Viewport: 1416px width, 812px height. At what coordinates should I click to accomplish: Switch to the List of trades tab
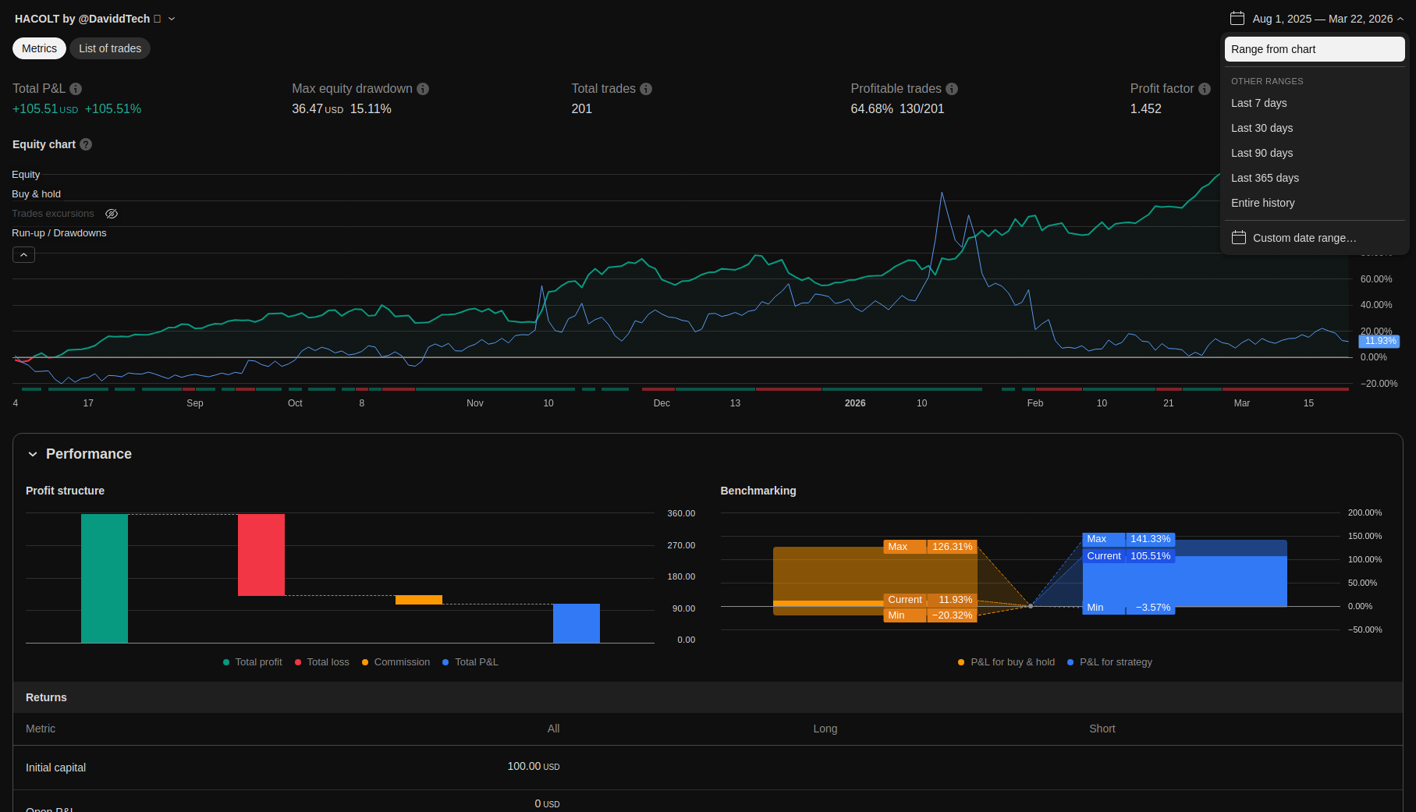pyautogui.click(x=110, y=48)
